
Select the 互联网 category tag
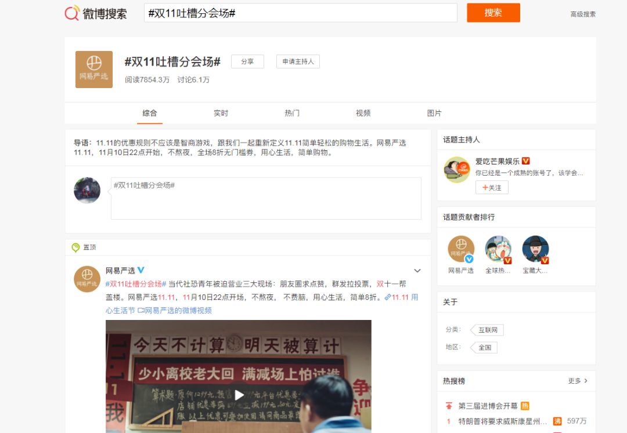pos(488,330)
